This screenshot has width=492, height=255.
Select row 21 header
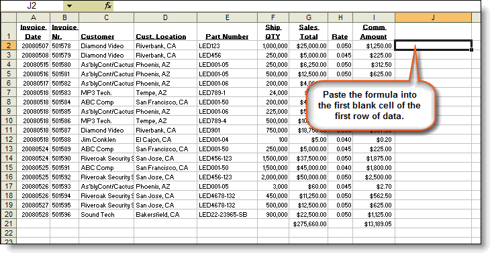(9, 224)
